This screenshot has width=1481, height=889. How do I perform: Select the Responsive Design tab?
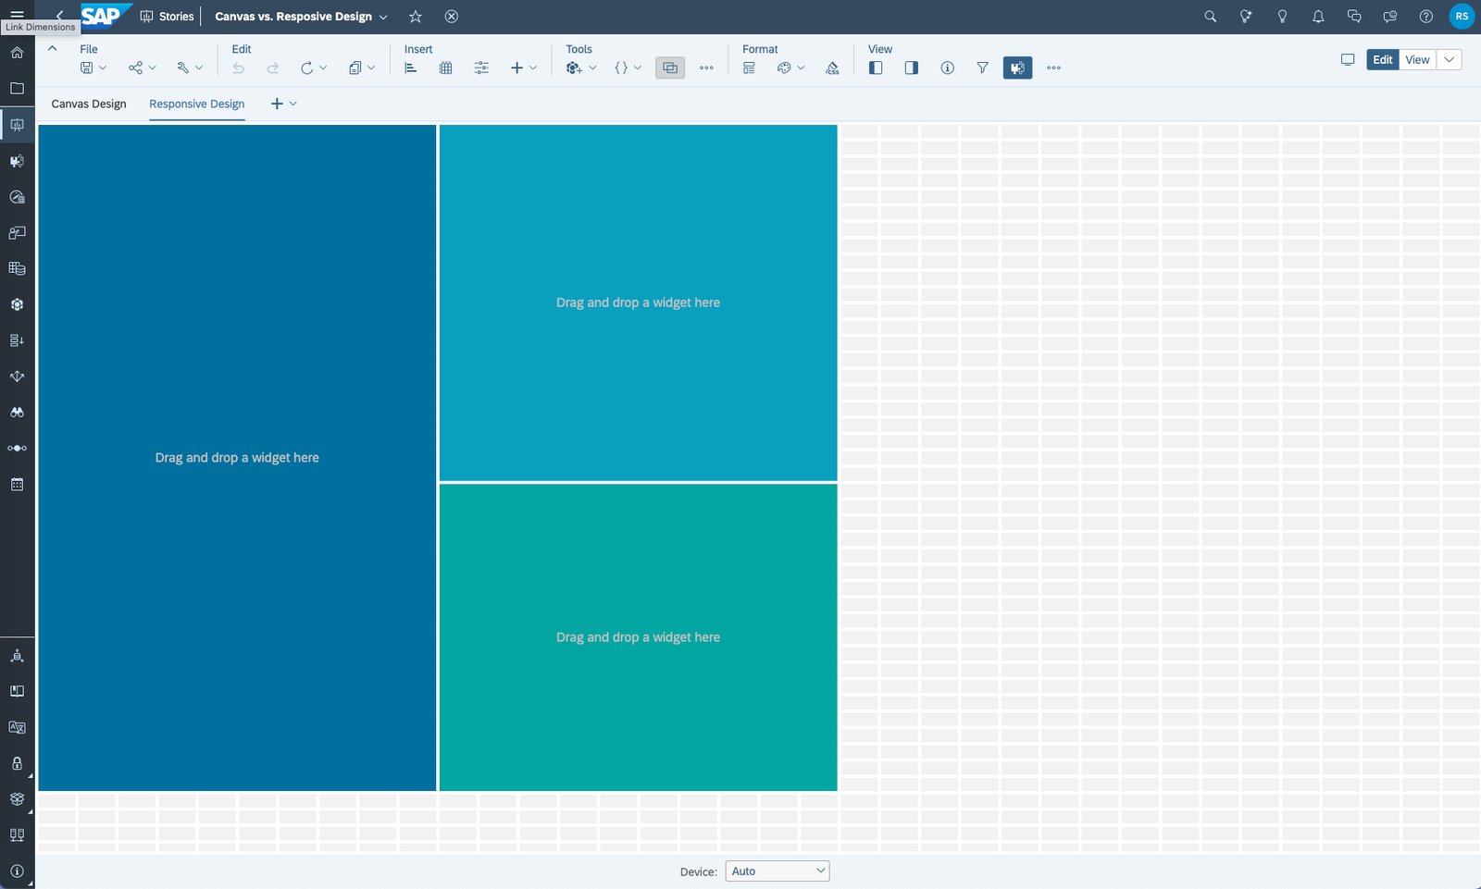[x=195, y=104]
